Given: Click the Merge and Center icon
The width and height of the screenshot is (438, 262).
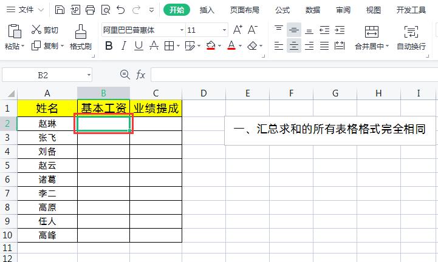Looking at the screenshot, I should click(x=372, y=32).
